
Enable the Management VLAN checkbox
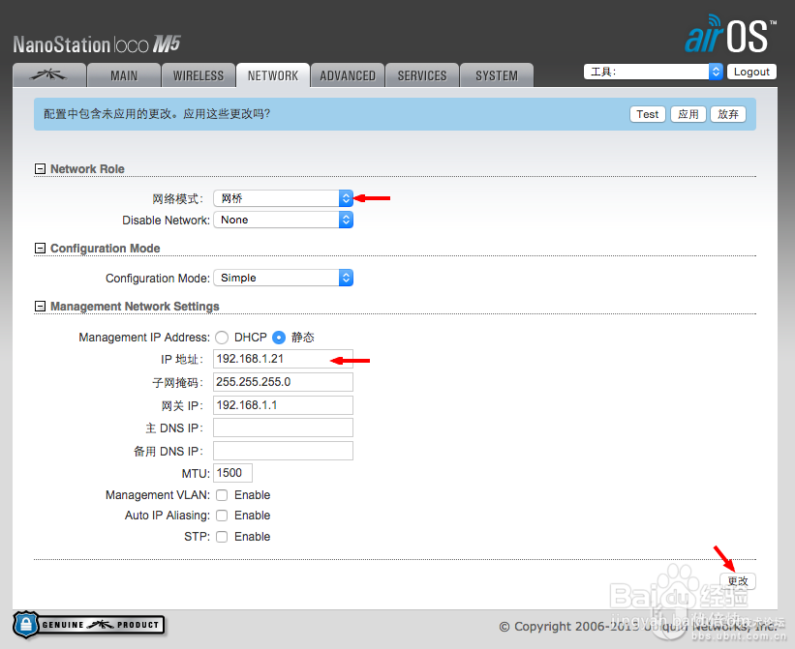(222, 495)
